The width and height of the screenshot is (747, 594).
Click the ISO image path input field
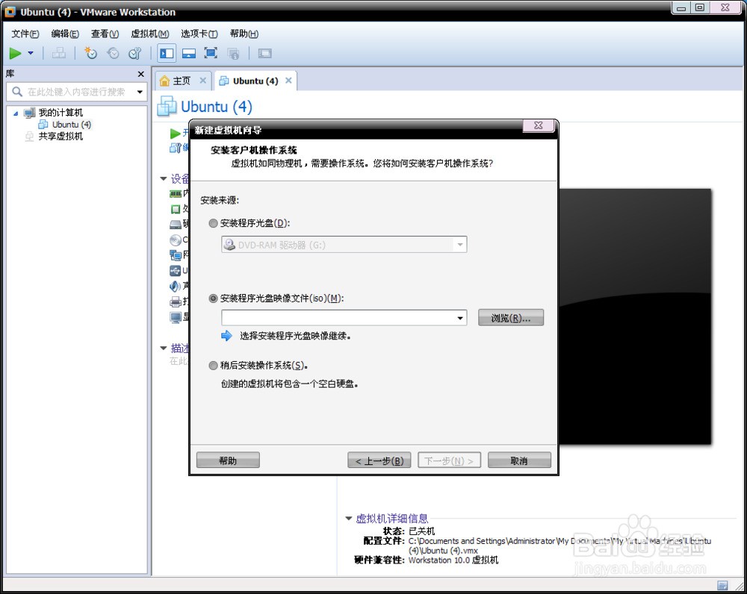pyautogui.click(x=338, y=318)
